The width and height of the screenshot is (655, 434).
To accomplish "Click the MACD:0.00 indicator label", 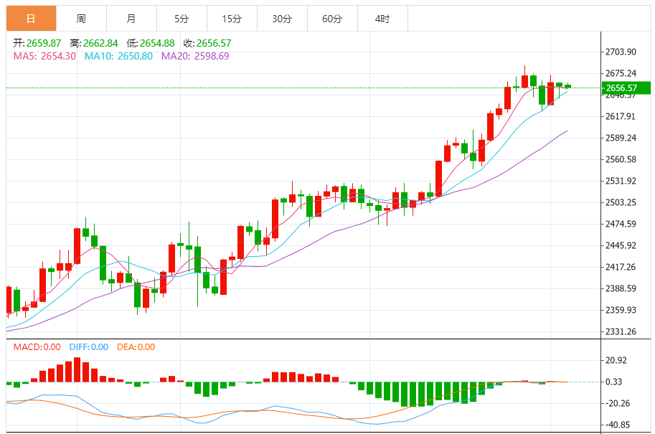I will coord(37,347).
